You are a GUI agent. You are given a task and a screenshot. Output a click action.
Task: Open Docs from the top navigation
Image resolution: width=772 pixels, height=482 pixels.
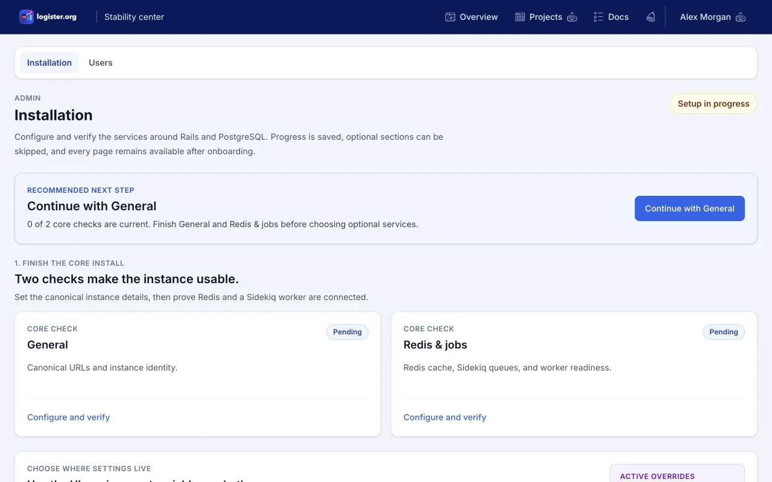click(611, 17)
